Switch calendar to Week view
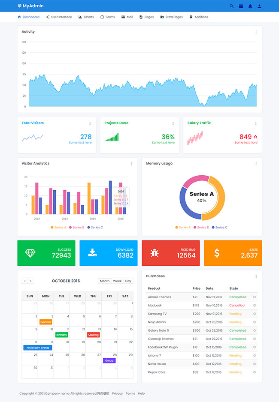The width and height of the screenshot is (279, 402). 117,281
